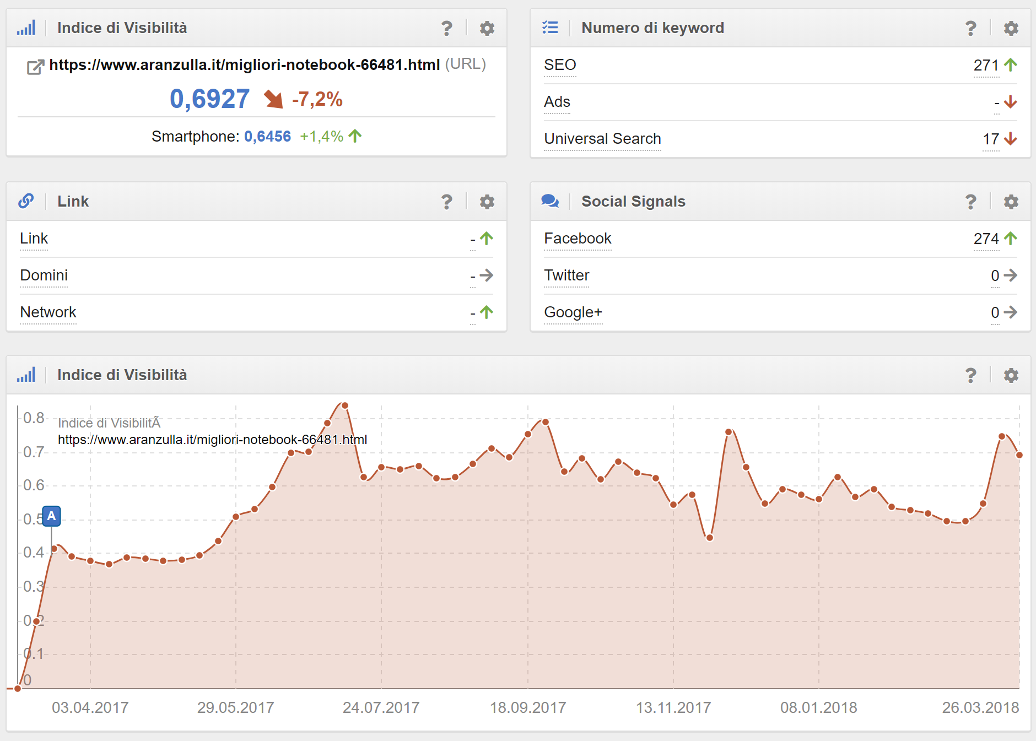The height and width of the screenshot is (741, 1036).
Task: Click the grey right arrow in Domini row
Action: 486,275
